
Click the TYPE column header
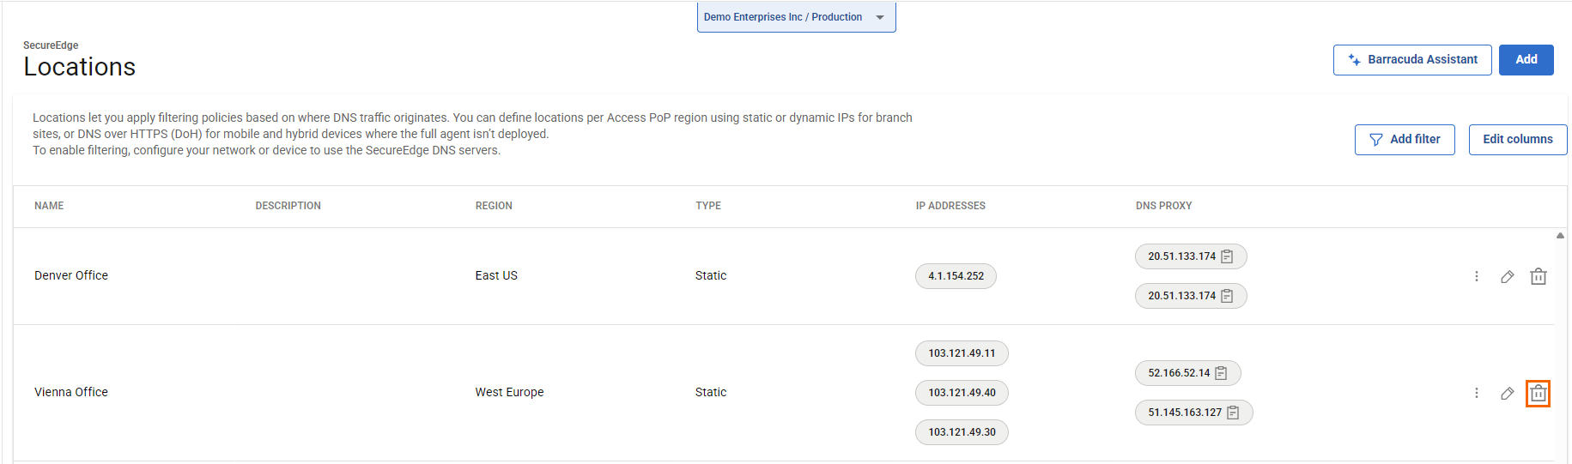point(708,206)
